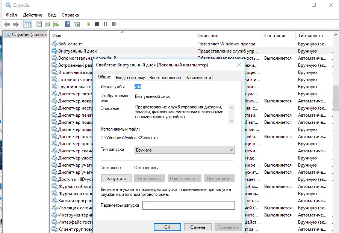Click the Back arrow in toolbar
The width and height of the screenshot is (339, 233).
(7, 24)
